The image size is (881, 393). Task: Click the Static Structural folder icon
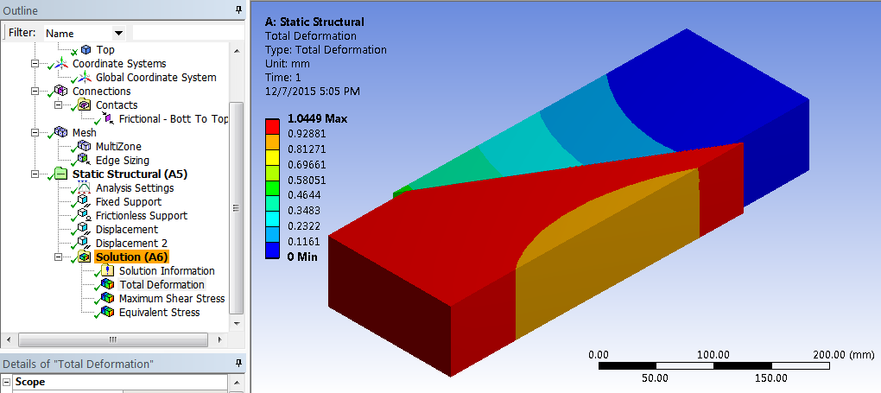tap(62, 174)
